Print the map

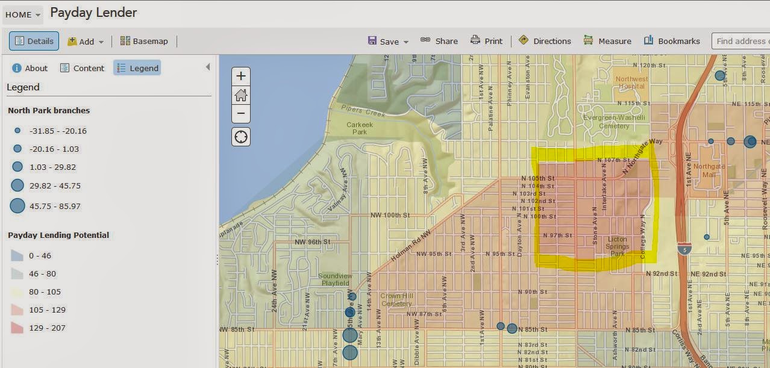[486, 41]
